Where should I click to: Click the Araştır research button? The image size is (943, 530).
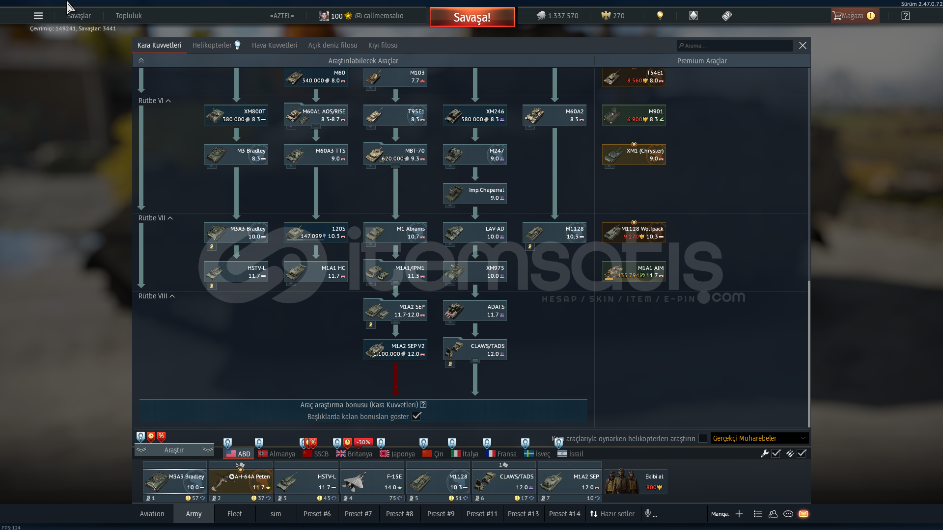174,450
